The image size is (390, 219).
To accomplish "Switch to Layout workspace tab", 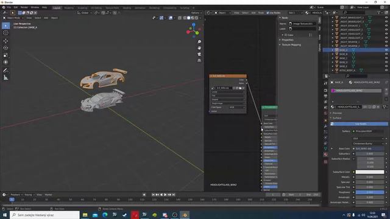I will point(57,8).
